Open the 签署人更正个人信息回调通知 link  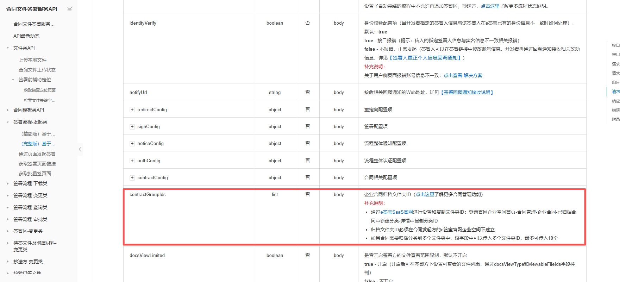pos(425,58)
